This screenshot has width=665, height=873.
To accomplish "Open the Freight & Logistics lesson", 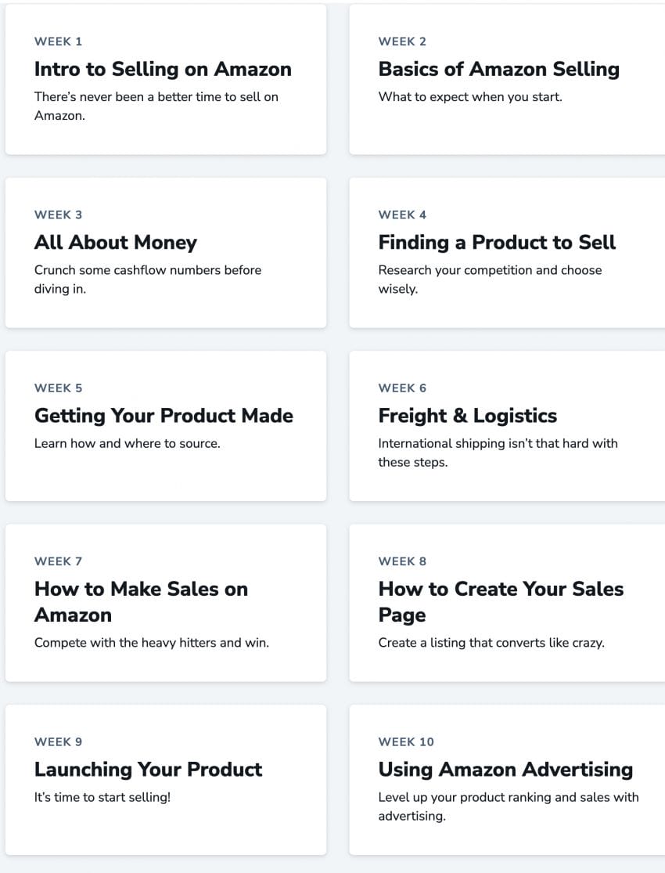I will point(467,415).
